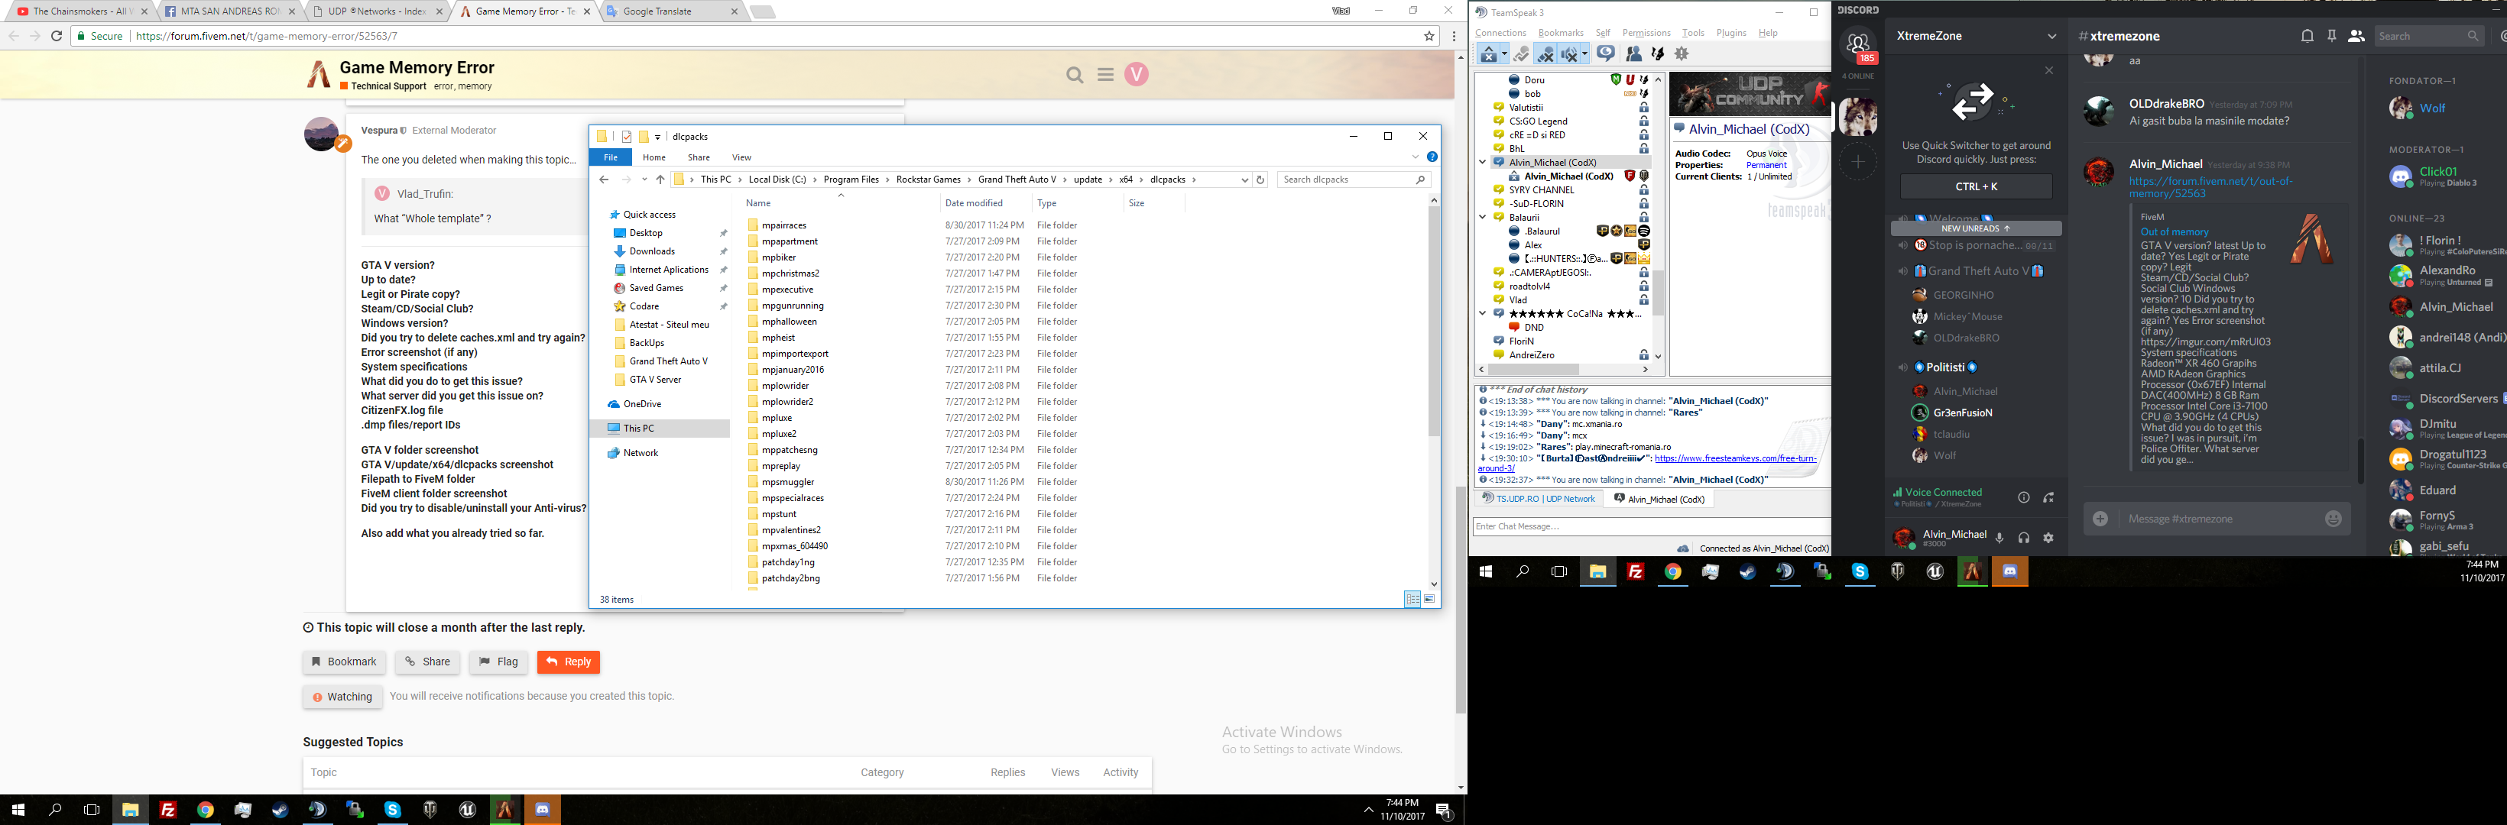Open XtremeZone server dropdown in Discord

click(x=2051, y=36)
